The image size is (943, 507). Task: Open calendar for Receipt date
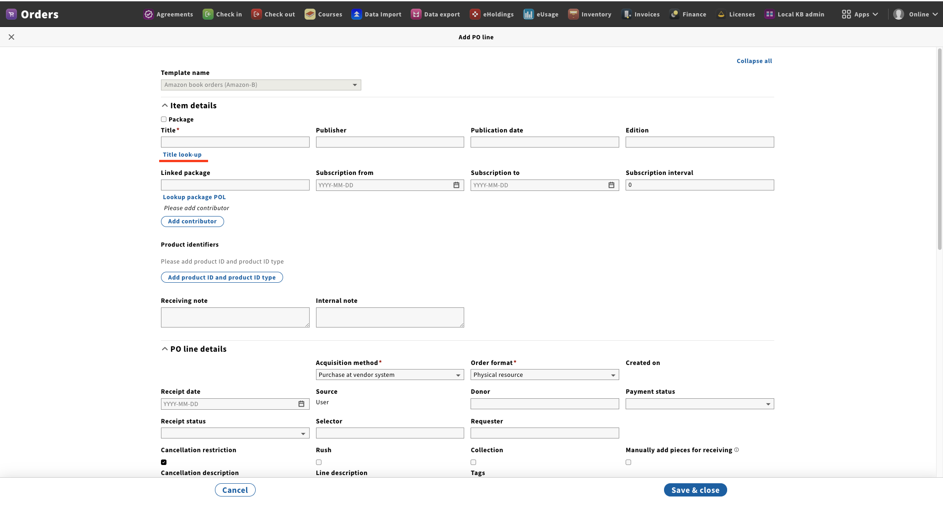click(301, 404)
